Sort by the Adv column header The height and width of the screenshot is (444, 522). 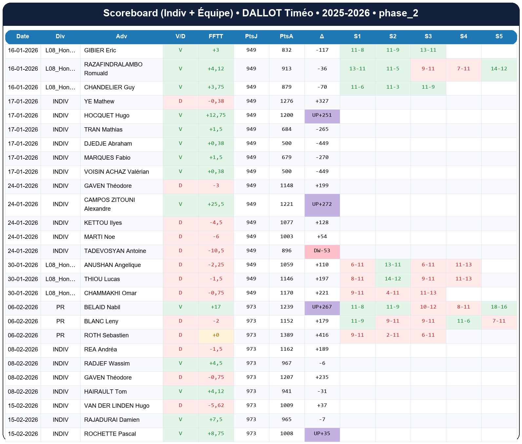coord(121,36)
